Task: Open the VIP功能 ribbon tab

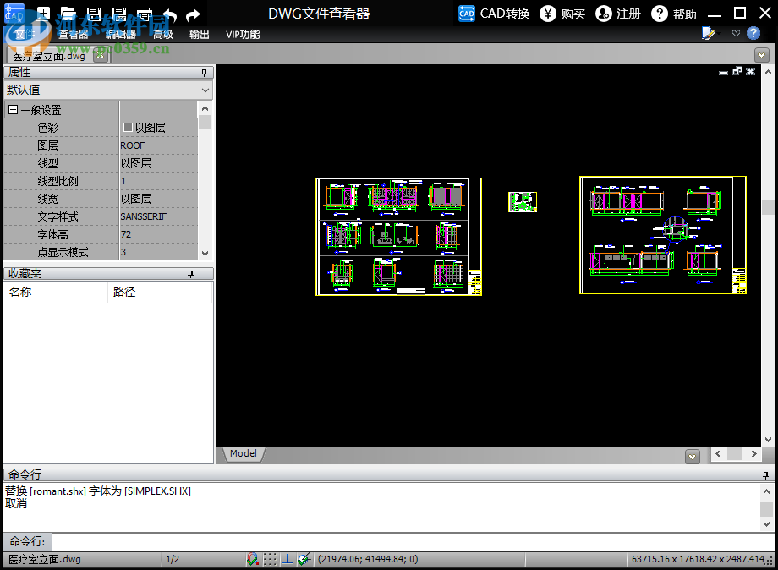Action: tap(243, 34)
